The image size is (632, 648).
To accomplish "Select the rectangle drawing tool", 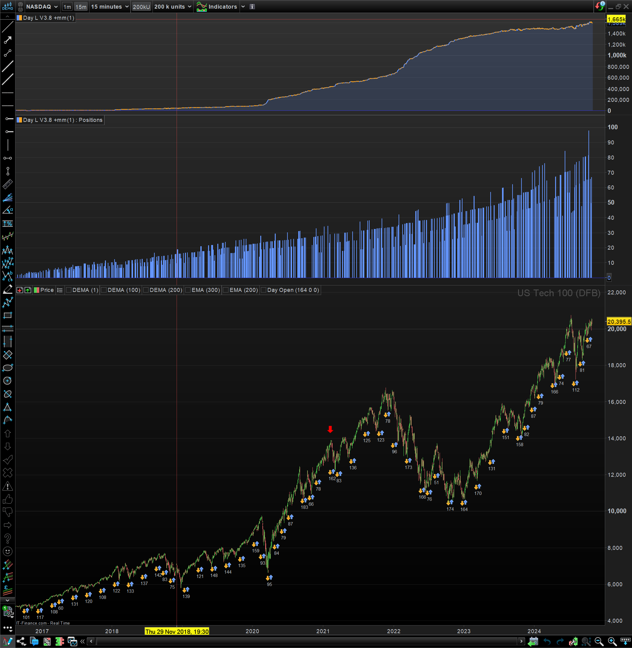I will [x=7, y=315].
